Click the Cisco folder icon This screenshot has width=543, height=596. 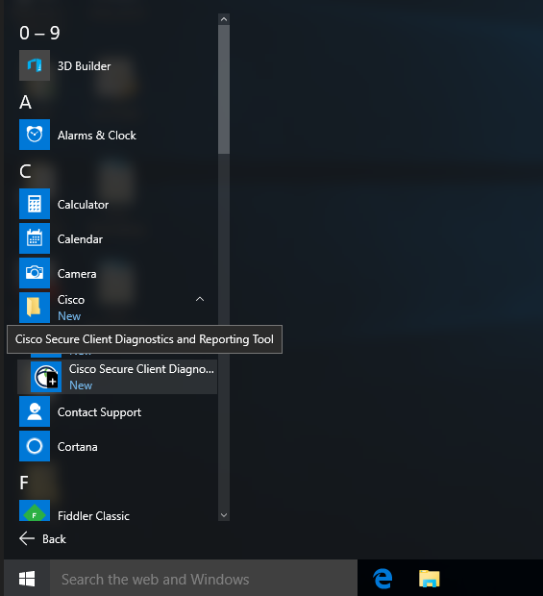35,308
